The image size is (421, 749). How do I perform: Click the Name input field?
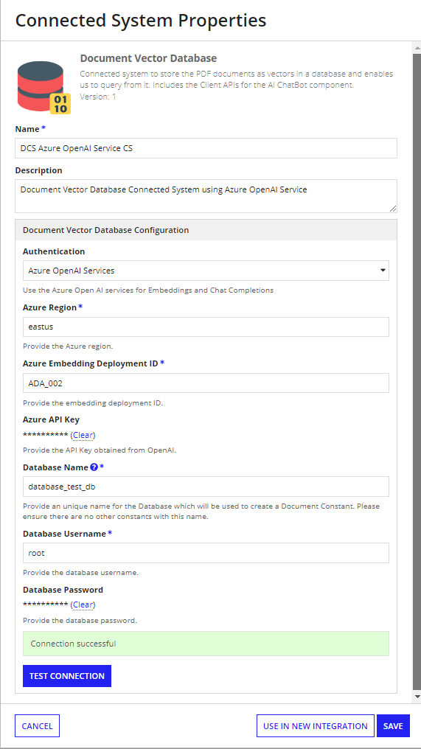click(x=206, y=148)
